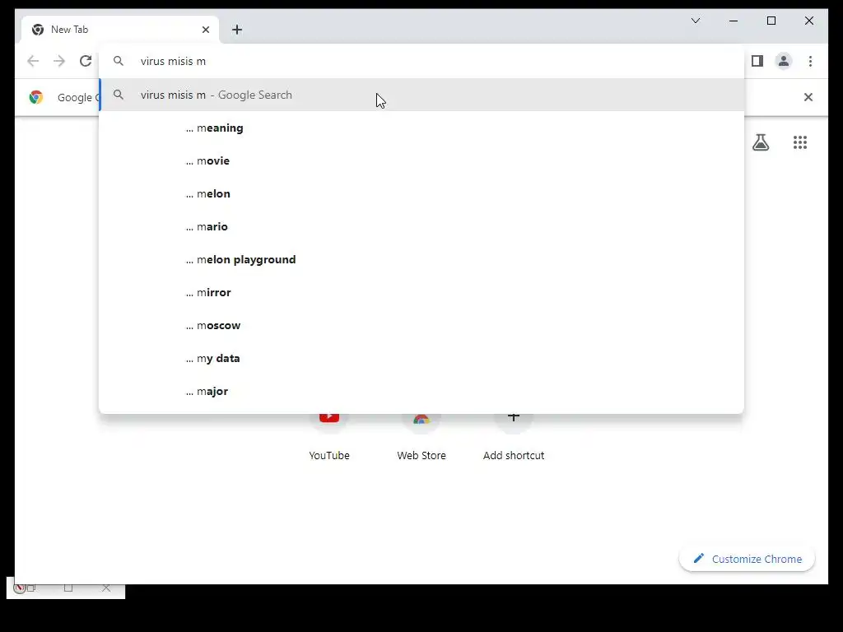Open the Search Labs flask icon

click(761, 142)
